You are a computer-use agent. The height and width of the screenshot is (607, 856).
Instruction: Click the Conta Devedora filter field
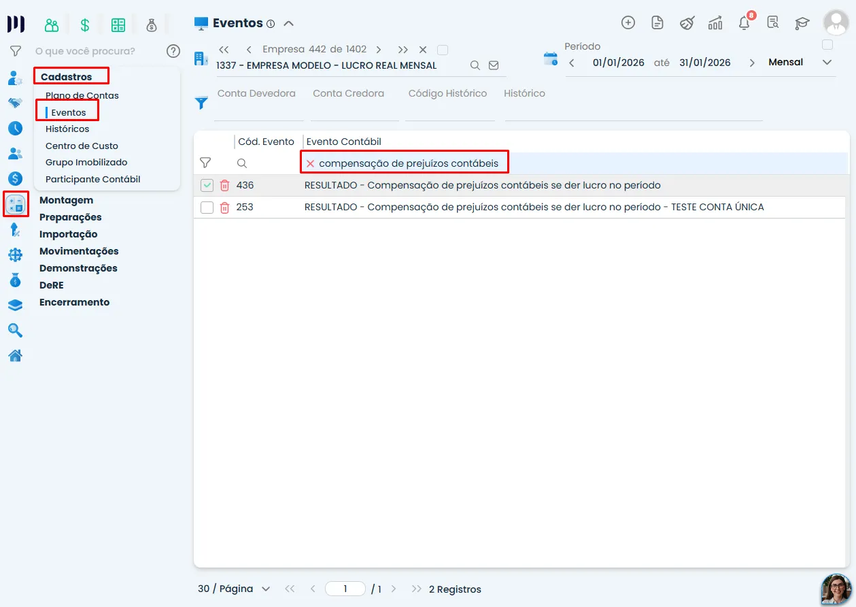259,103
